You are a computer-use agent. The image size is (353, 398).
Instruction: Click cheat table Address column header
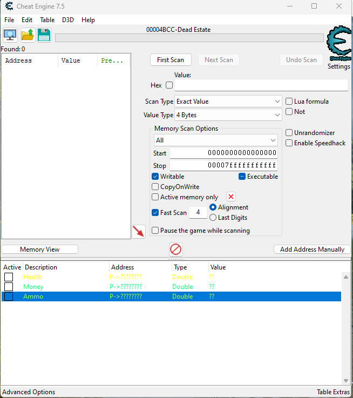click(x=140, y=267)
